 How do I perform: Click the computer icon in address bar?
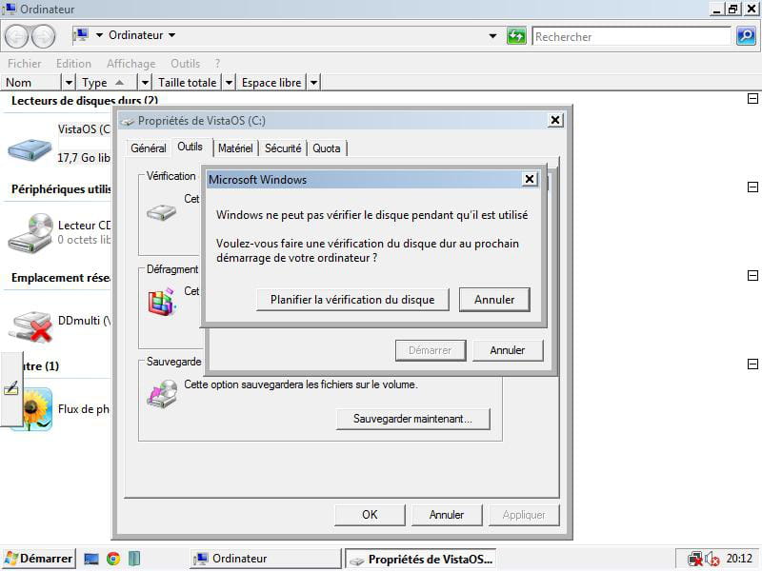click(x=81, y=35)
